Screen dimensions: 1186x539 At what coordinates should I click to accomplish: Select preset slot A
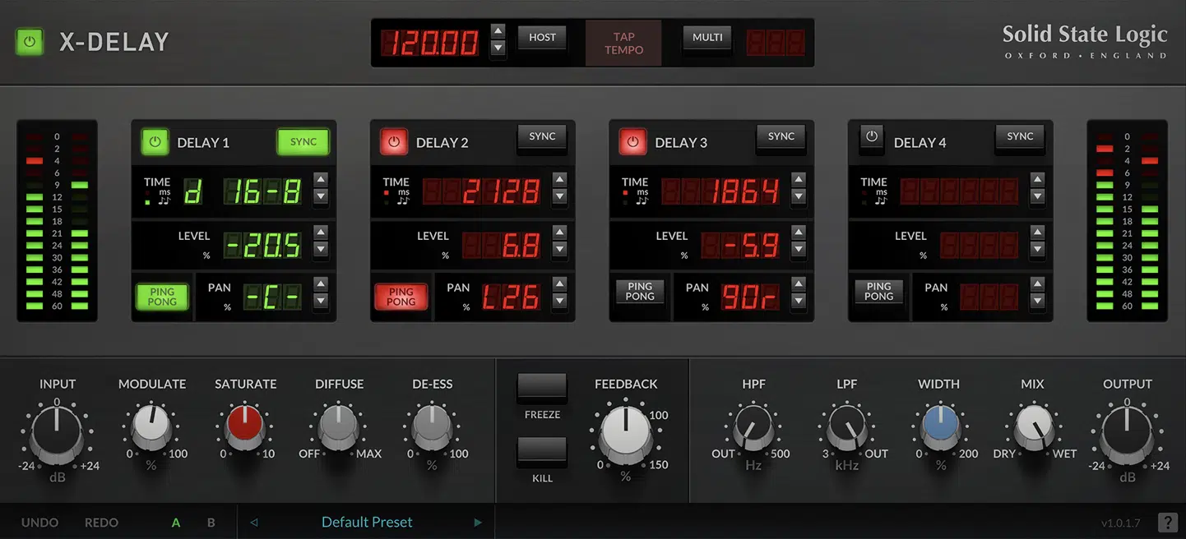tap(176, 523)
